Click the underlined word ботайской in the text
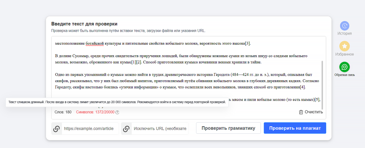The image size is (365, 148). [x=94, y=44]
